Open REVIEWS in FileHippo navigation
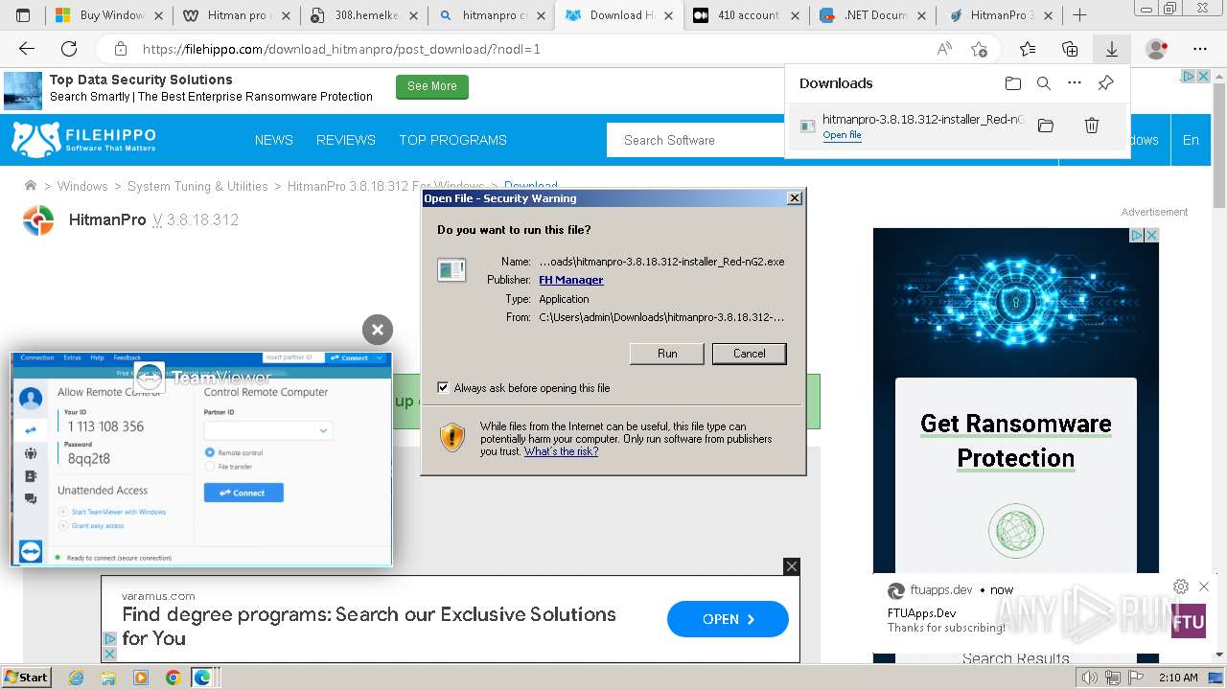Viewport: 1227px width, 690px height. click(x=346, y=140)
